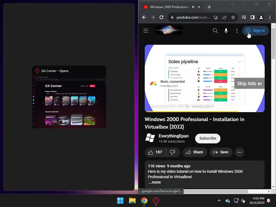This screenshot has width=276, height=207.
Task: Skip the monday.com ad
Action: [249, 84]
